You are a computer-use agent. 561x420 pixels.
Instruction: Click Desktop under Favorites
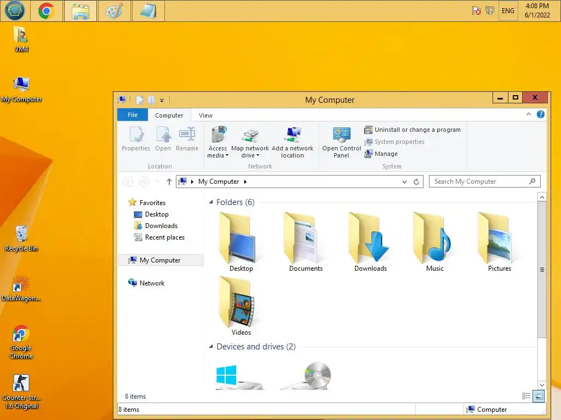coord(151,214)
